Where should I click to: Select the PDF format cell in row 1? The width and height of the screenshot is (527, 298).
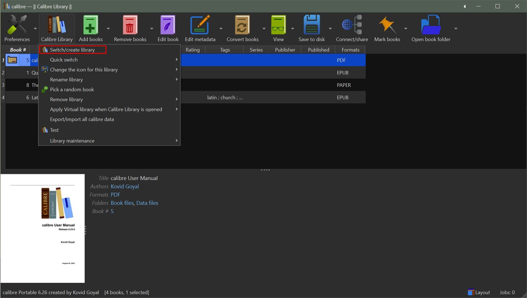pos(350,60)
